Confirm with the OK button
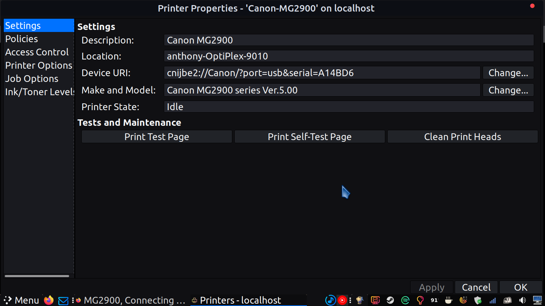The image size is (545, 306). (521, 287)
